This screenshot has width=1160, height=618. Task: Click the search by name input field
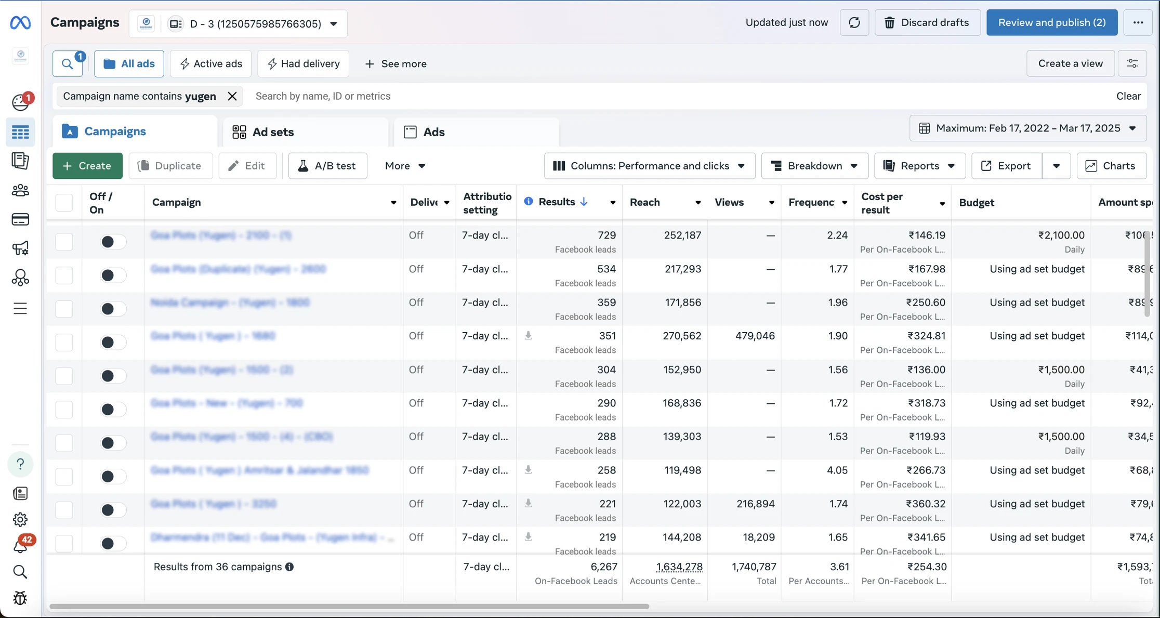point(676,96)
